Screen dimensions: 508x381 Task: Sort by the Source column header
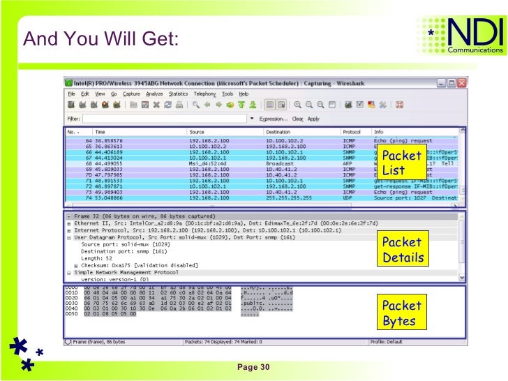click(225, 132)
